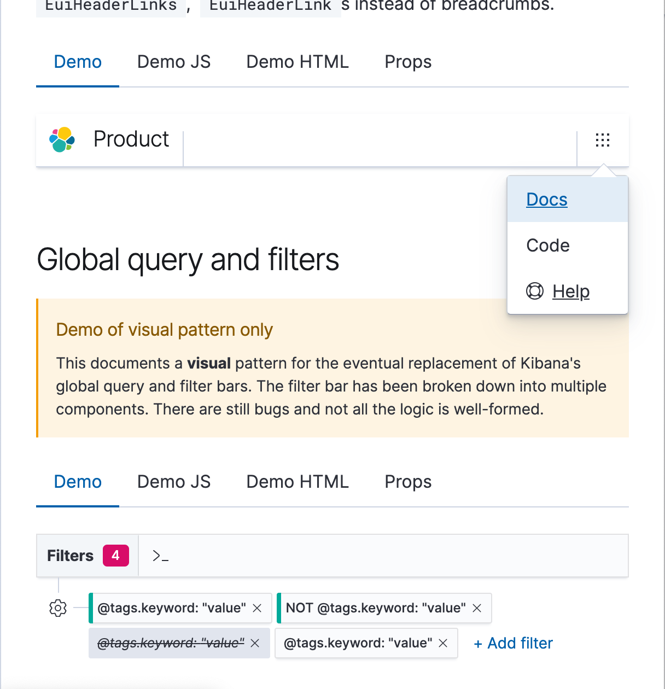Viewport: 665px width, 689px height.
Task: Click the EuiHeaderLinks inline code snippet
Action: coord(110,7)
